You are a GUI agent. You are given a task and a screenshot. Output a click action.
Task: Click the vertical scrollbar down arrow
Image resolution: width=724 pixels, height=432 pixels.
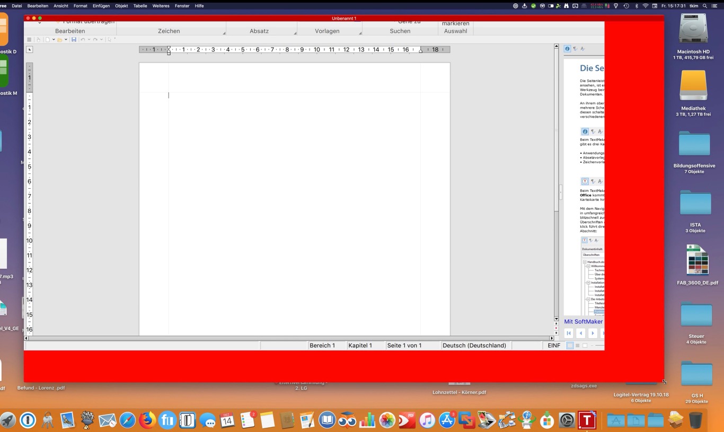[x=556, y=319]
